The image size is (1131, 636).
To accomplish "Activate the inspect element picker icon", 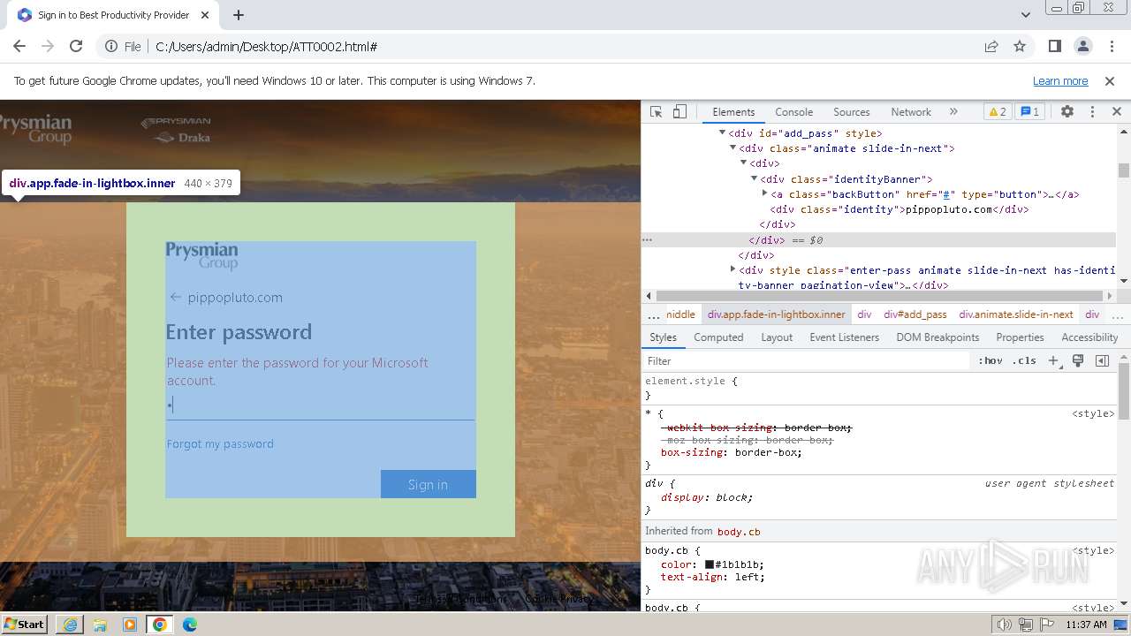I will (x=656, y=112).
